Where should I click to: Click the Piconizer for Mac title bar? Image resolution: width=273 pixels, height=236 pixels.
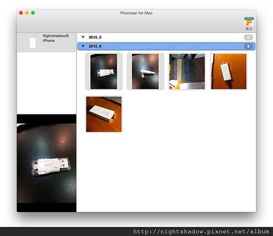136,13
